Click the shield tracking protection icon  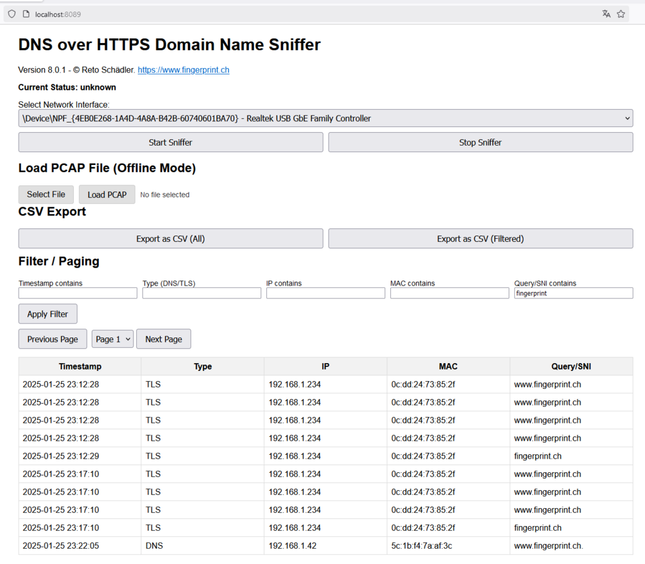coord(12,14)
